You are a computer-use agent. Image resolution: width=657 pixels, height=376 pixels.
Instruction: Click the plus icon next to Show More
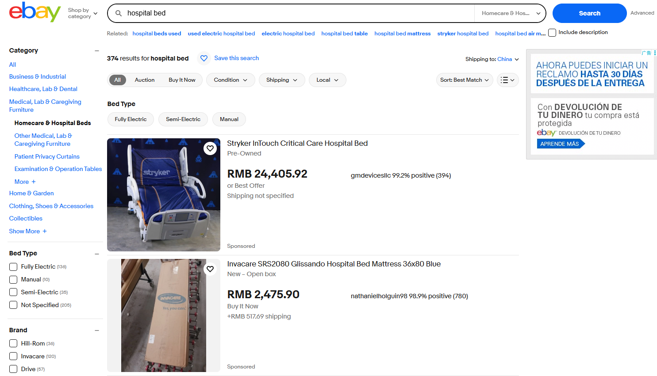45,231
